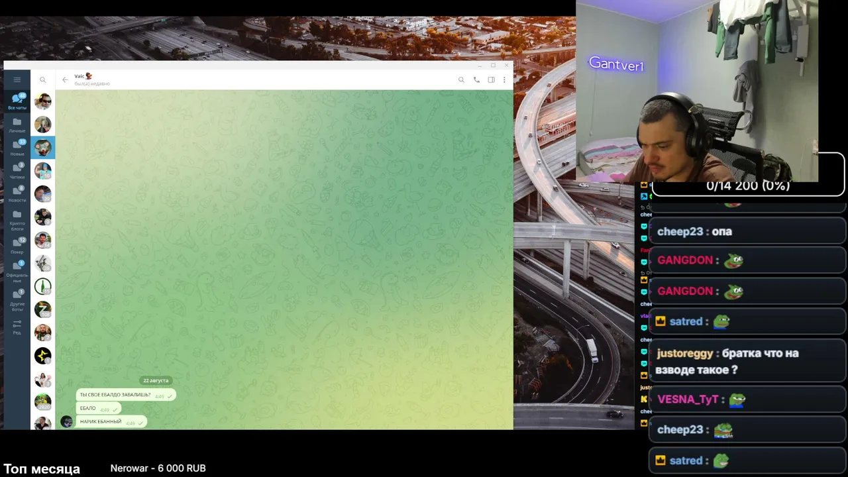The height and width of the screenshot is (477, 848).
Task: Open the Другие боты folder
Action: [17, 299]
